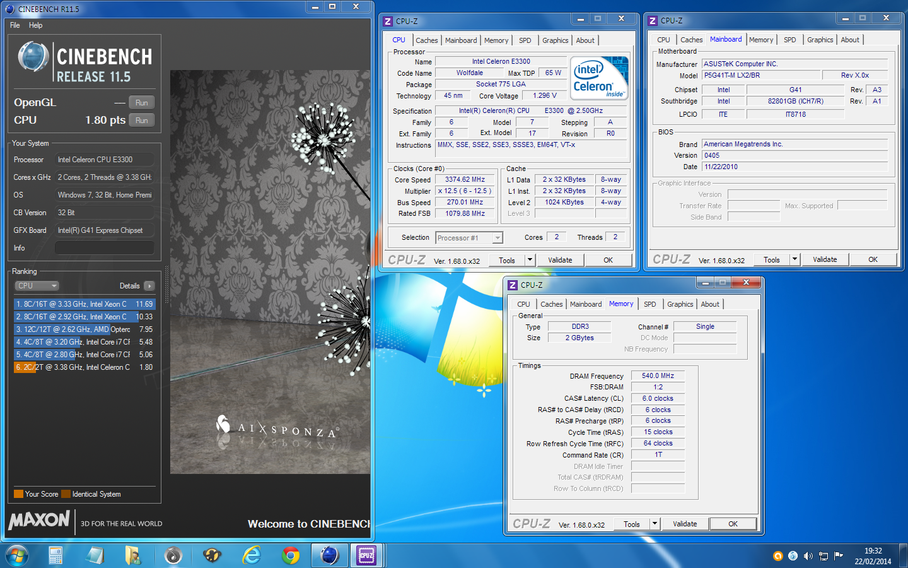Screen dimensions: 908x568
Task: Switch to the CINEBENCH taskbar button
Action: pyautogui.click(x=329, y=555)
